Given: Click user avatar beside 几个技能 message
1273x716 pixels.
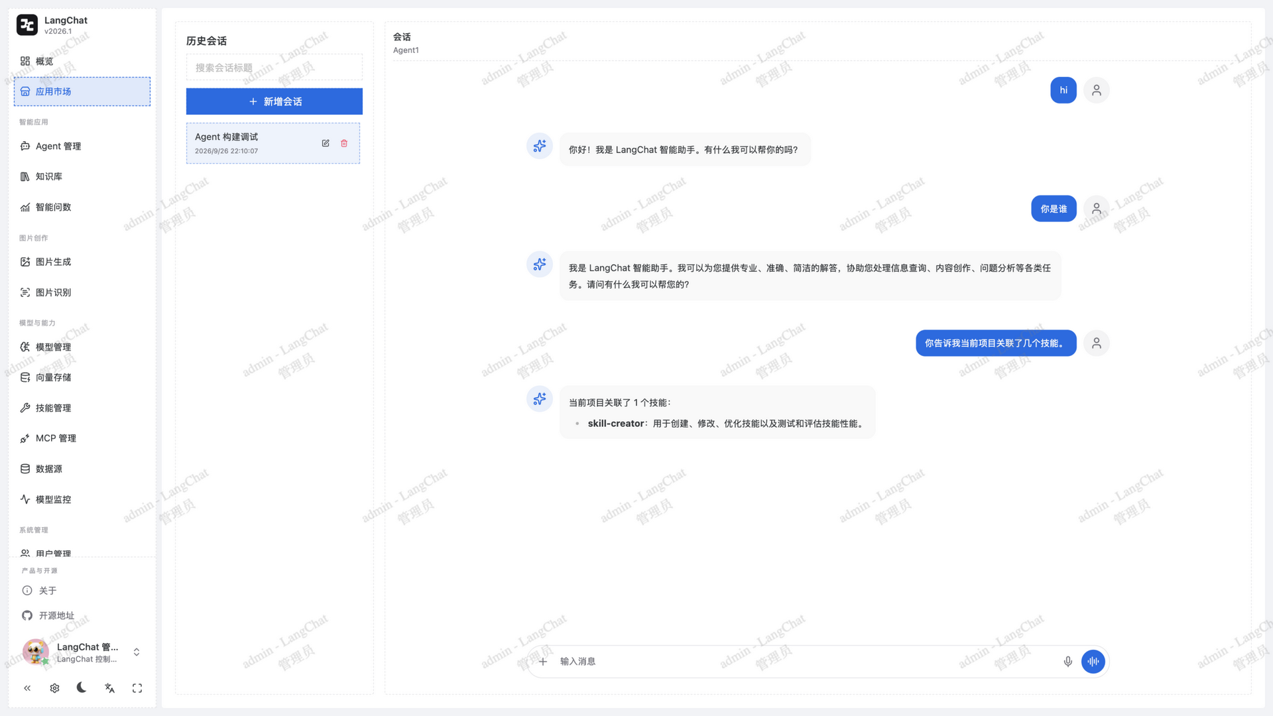Looking at the screenshot, I should pyautogui.click(x=1097, y=343).
